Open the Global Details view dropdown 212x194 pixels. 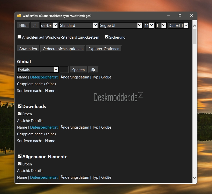click(38, 70)
